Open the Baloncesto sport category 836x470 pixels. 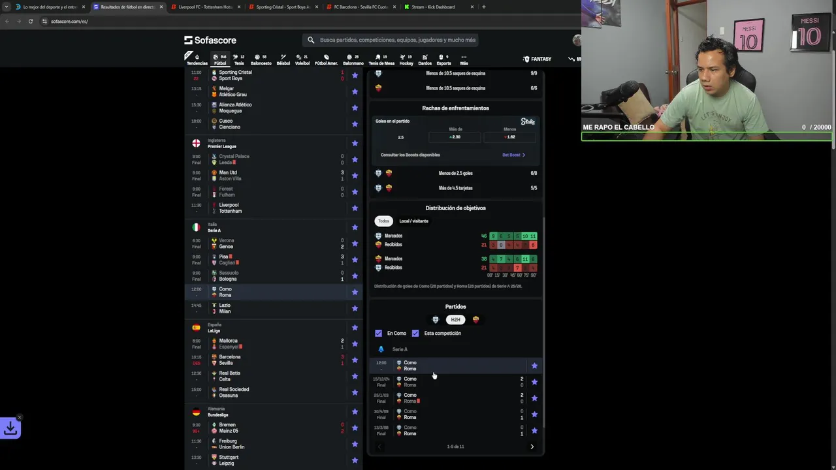pos(261,59)
